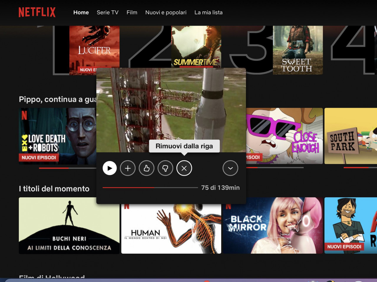Open La mia lista
The image size is (377, 282).
(x=209, y=12)
